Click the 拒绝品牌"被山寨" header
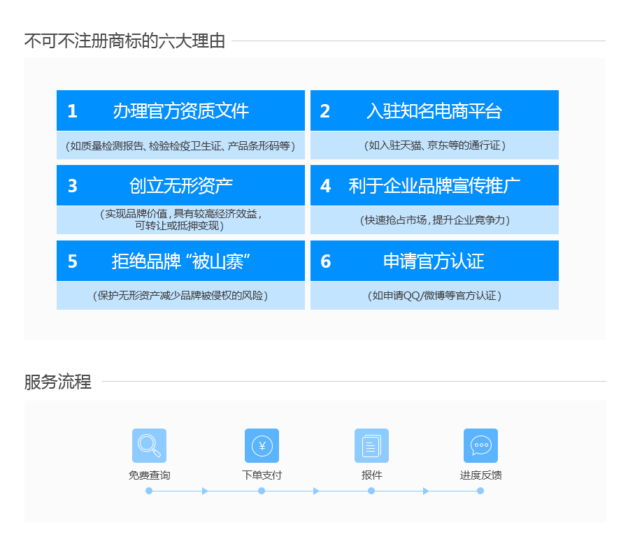 [180, 261]
